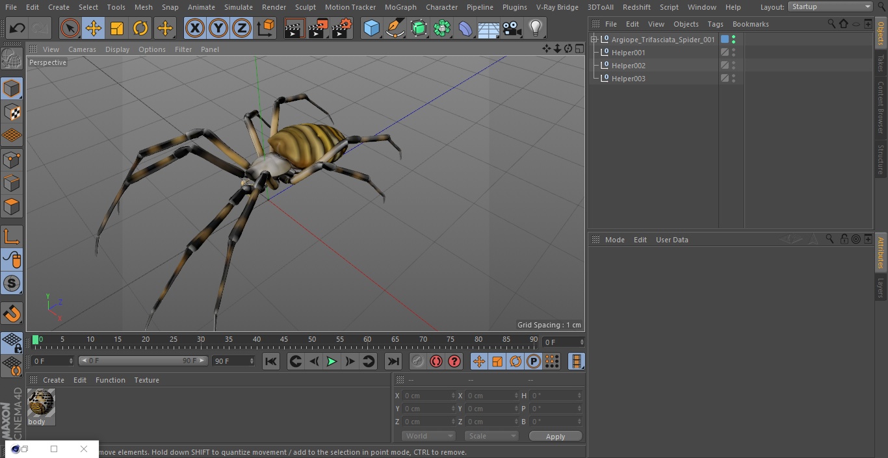Add a Light object with bulb icon
Screen dimensions: 888x458
point(535,28)
